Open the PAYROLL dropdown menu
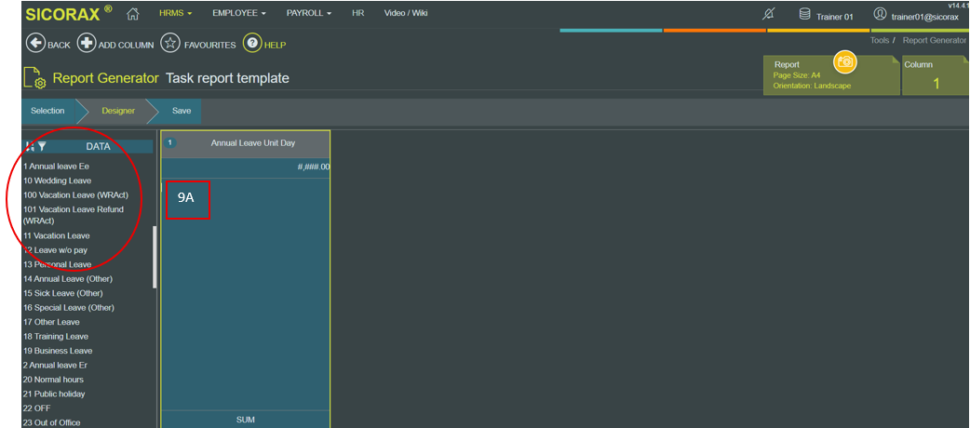The width and height of the screenshot is (970, 428). click(309, 13)
